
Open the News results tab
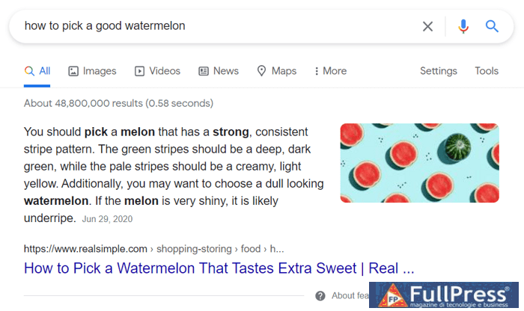point(225,71)
